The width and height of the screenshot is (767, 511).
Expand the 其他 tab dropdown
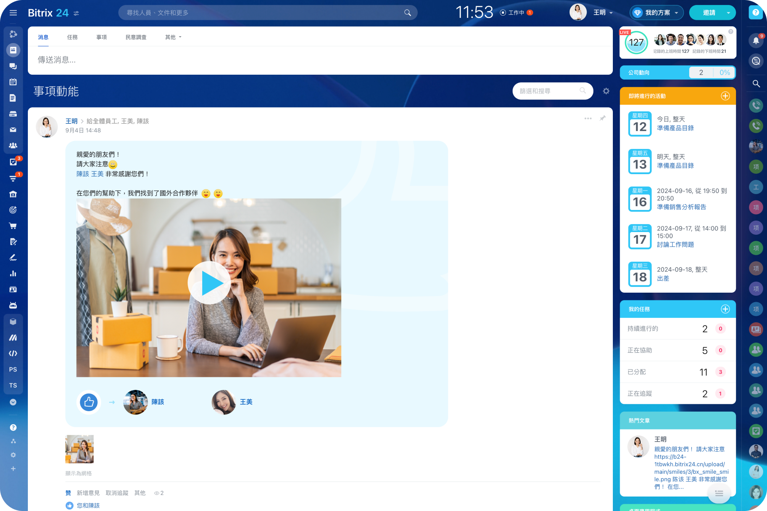[173, 37]
